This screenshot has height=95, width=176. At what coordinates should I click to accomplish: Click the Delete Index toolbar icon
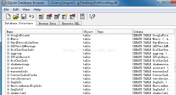click(73, 16)
